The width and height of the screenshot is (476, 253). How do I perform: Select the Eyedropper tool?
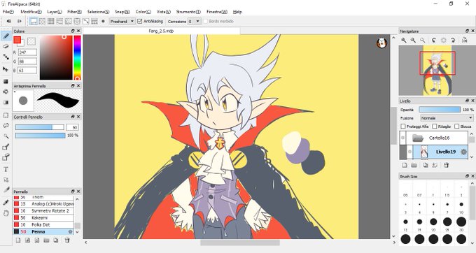pos(6,202)
